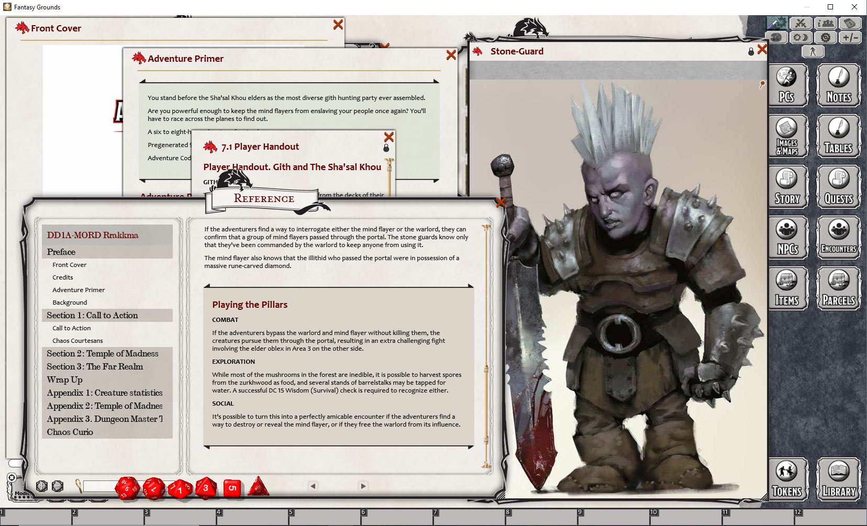Open the effects palette icon
Viewport: 867px width, 526px height.
[777, 37]
